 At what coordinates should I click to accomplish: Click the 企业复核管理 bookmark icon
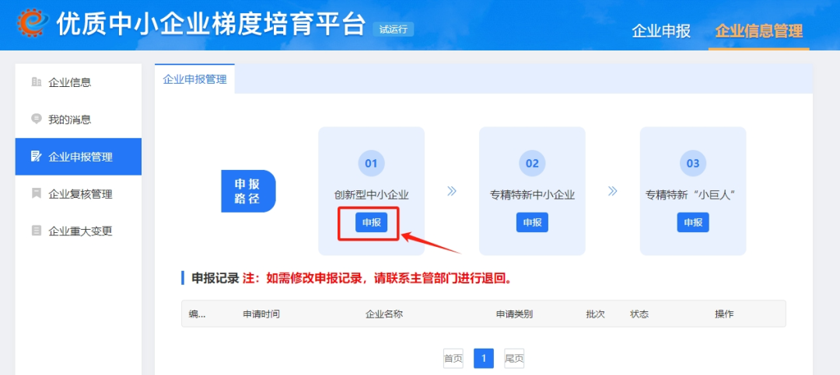coord(37,193)
